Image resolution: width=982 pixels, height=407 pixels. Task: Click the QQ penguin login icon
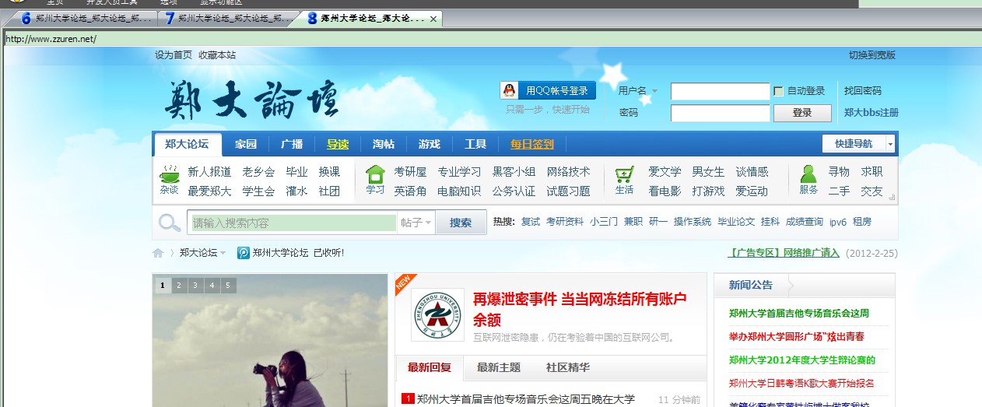pyautogui.click(x=509, y=90)
